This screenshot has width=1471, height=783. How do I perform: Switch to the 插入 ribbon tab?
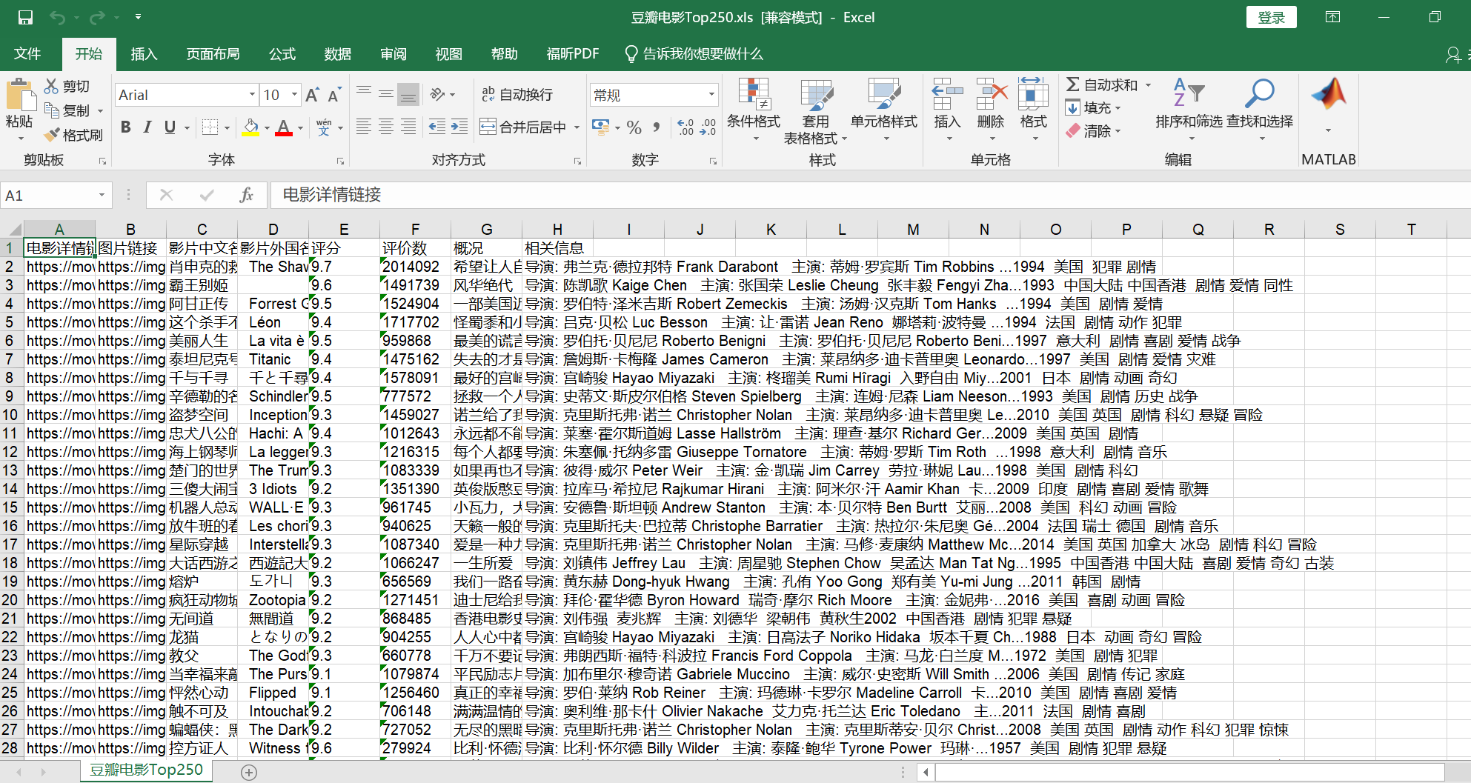tap(143, 53)
